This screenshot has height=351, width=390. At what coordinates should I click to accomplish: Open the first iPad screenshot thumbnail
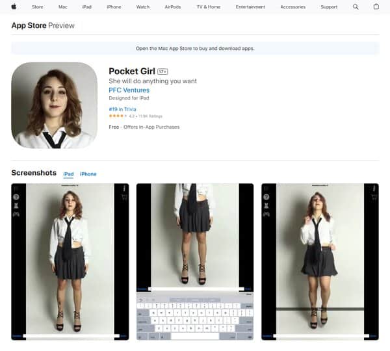[x=70, y=262]
